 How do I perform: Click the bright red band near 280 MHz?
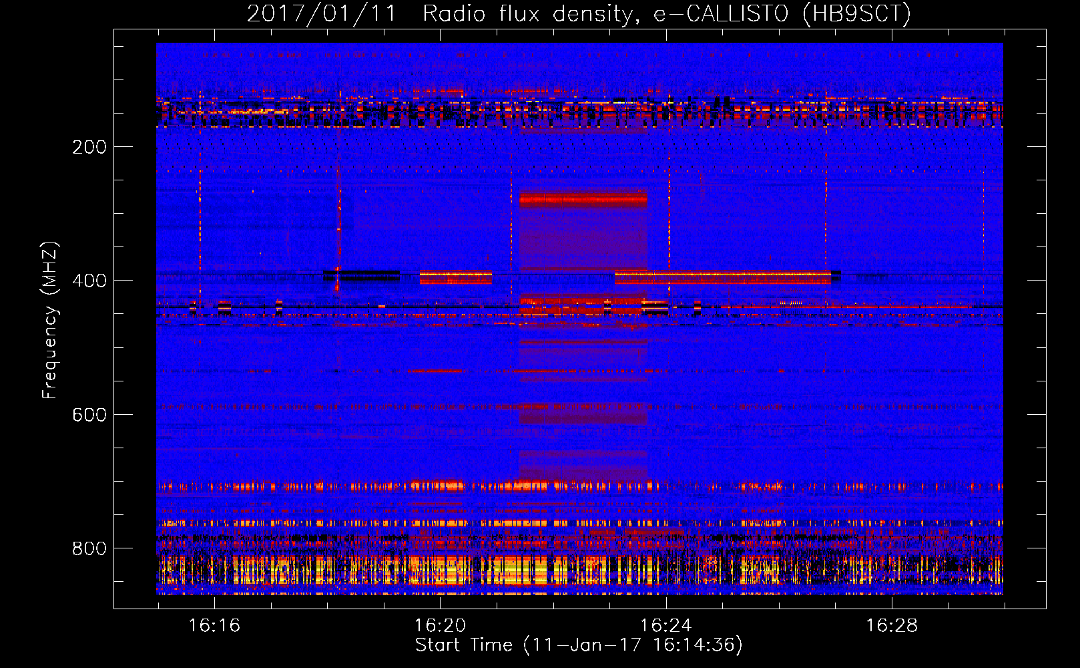(x=583, y=198)
